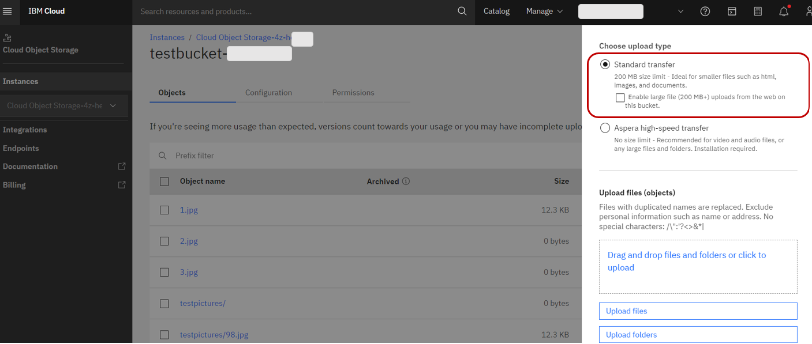Click the Archived column header
The image size is (812, 344).
383,182
